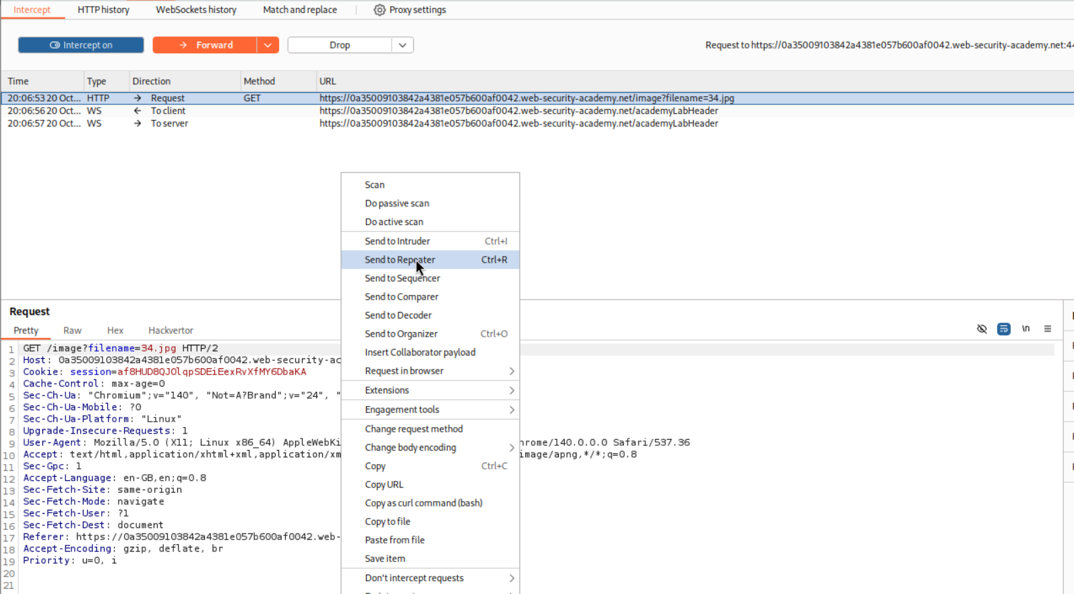Viewport: 1074px width, 594px height.
Task: Switch to the HTTP history tab
Action: (x=103, y=10)
